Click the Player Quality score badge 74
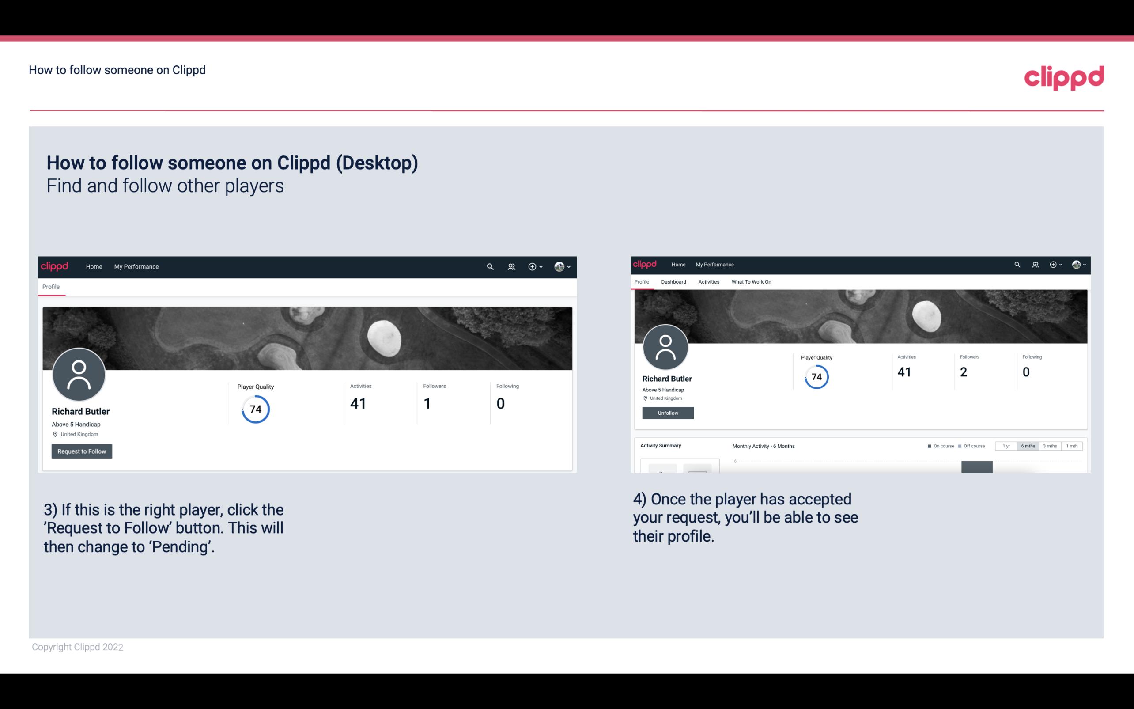1134x709 pixels. (x=255, y=409)
